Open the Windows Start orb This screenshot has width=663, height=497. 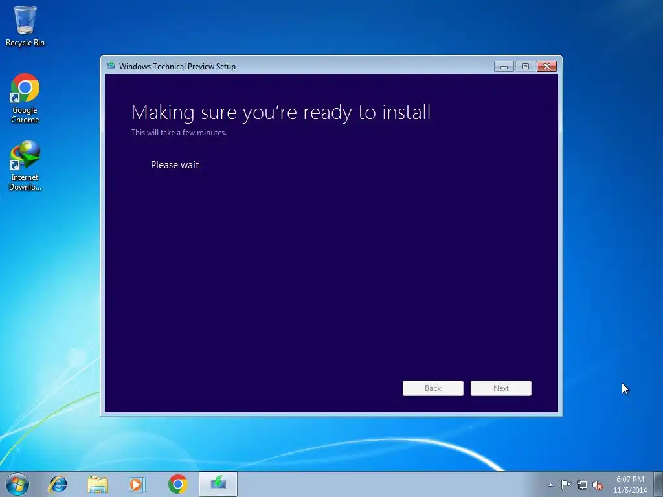coord(17,484)
